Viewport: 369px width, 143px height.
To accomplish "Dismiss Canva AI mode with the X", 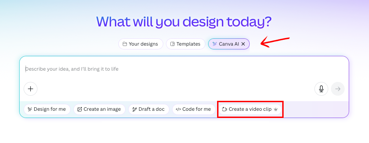I will click(x=243, y=44).
